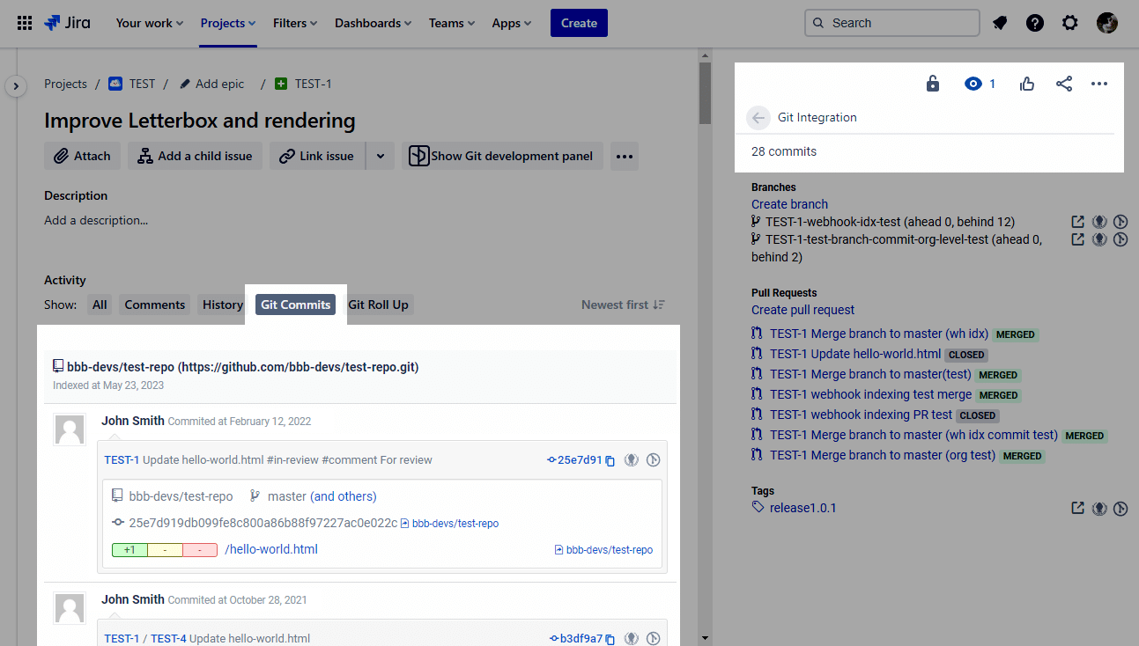
Task: Open the notifications bell
Action: click(1000, 23)
